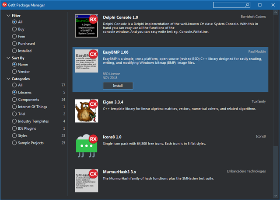Click the Icons8 1.0 title
280x200 pixels.
tap(112, 137)
